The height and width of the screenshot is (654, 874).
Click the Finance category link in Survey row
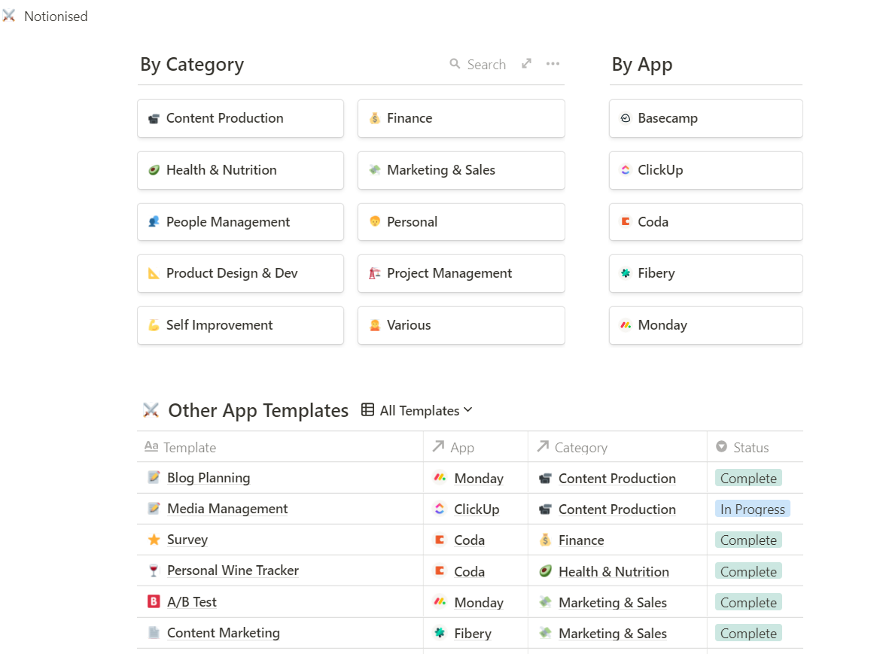[x=581, y=540]
